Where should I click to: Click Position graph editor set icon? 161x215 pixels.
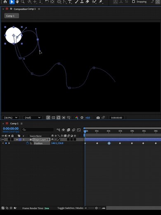(x=31, y=143)
